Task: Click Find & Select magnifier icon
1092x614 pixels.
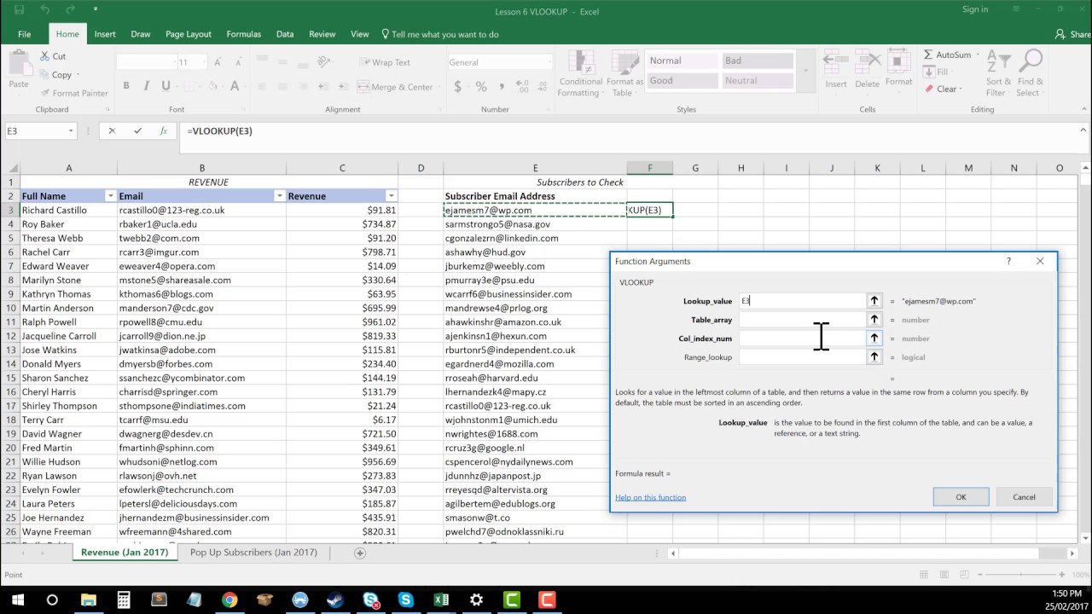Action: 1030,62
